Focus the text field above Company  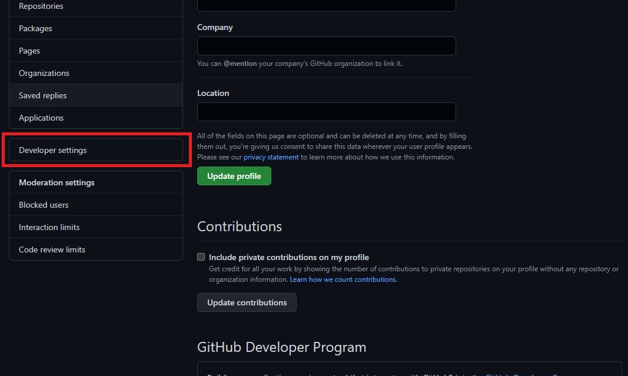click(x=326, y=5)
